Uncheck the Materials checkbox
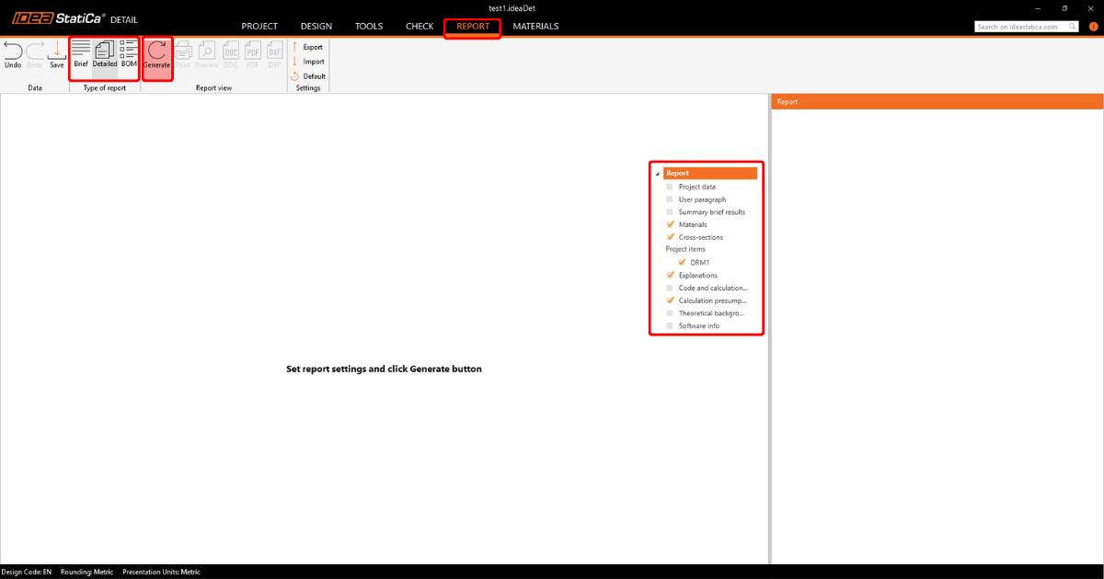Image resolution: width=1104 pixels, height=579 pixels. tap(670, 224)
